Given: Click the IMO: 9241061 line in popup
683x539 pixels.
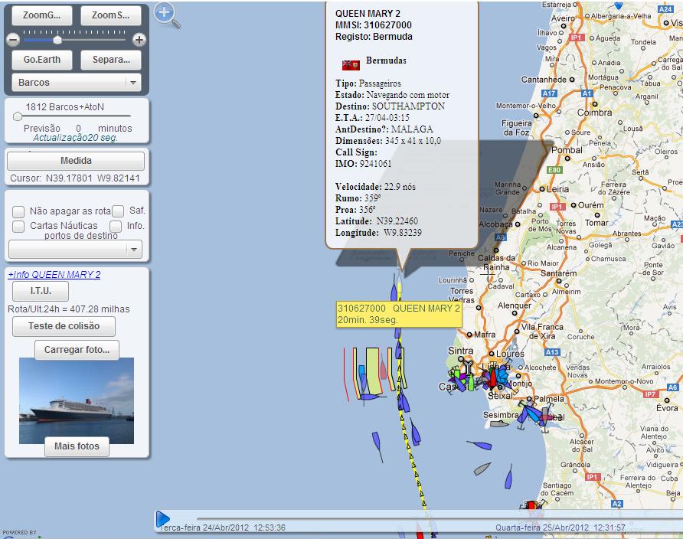Looking at the screenshot, I should pos(363,164).
